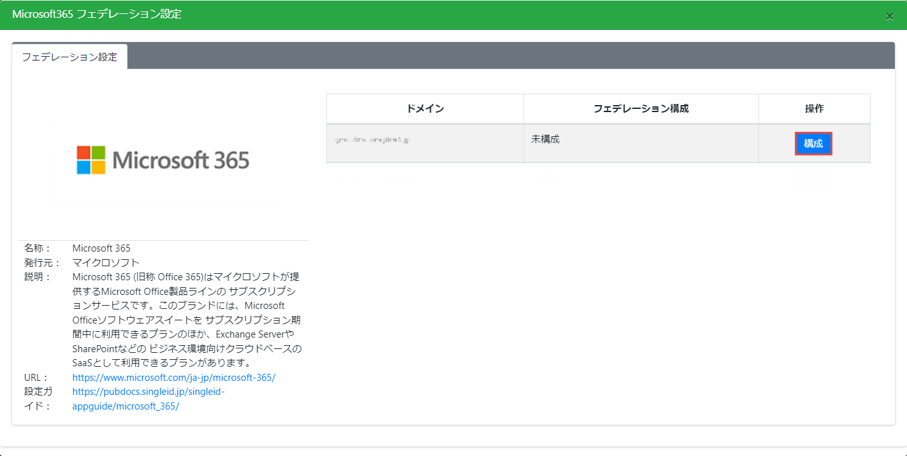This screenshot has width=907, height=456.
Task: Click the four-colored Microsoft squares logo icon
Action: pyautogui.click(x=91, y=160)
